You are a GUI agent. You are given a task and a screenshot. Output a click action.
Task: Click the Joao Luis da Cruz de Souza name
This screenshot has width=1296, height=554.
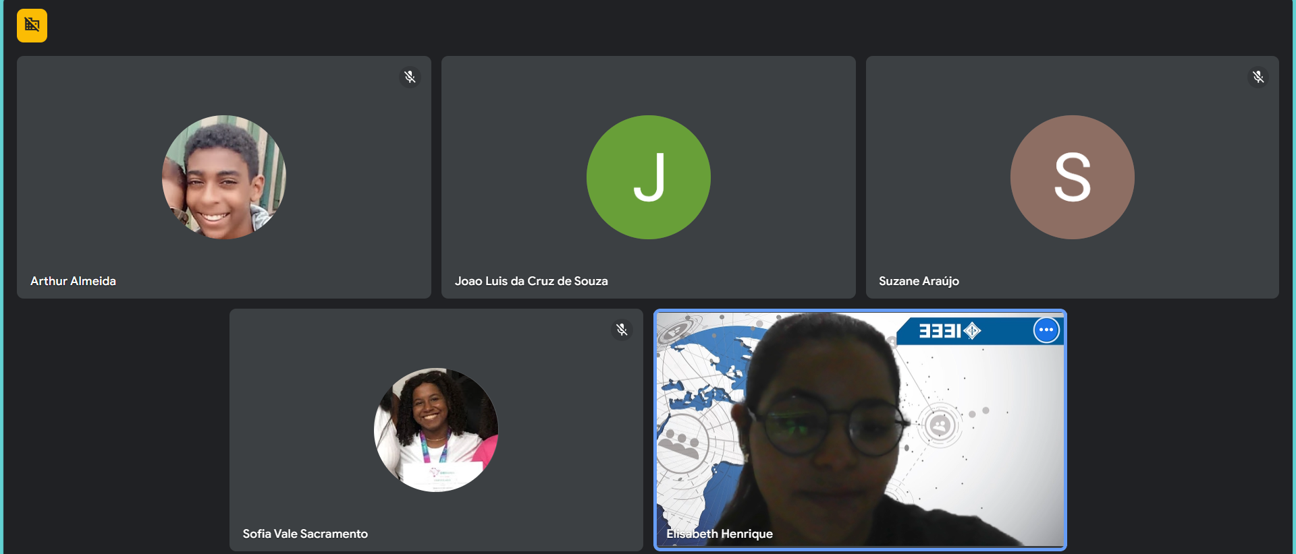point(531,281)
